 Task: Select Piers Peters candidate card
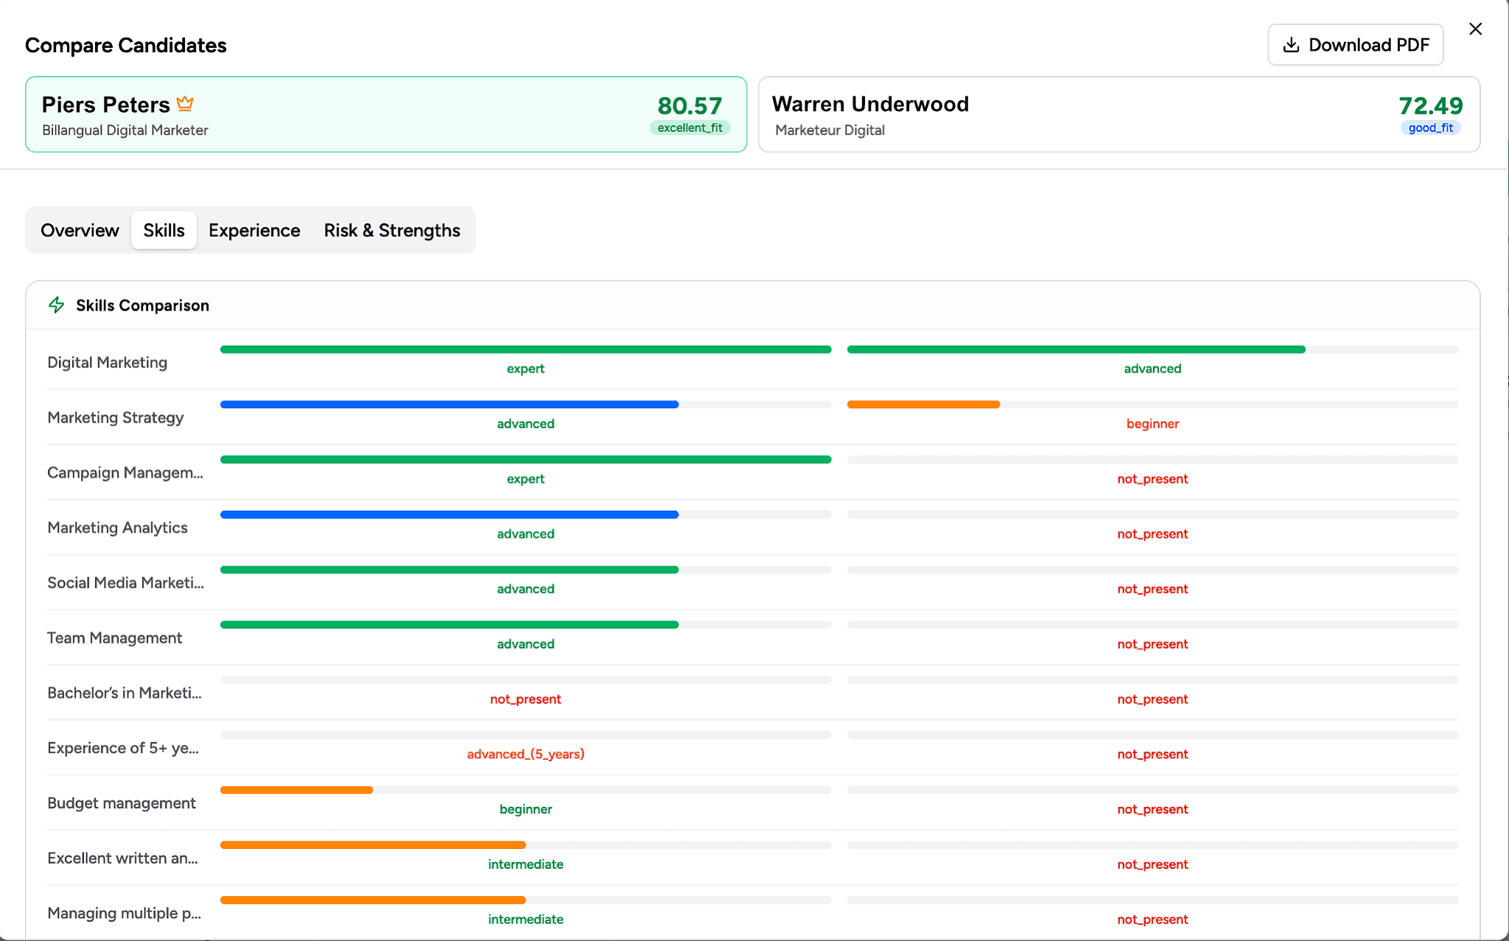(385, 114)
